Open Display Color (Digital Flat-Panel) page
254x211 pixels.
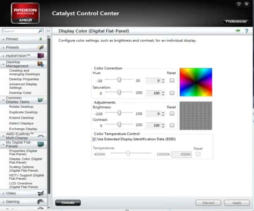[x=26, y=160]
